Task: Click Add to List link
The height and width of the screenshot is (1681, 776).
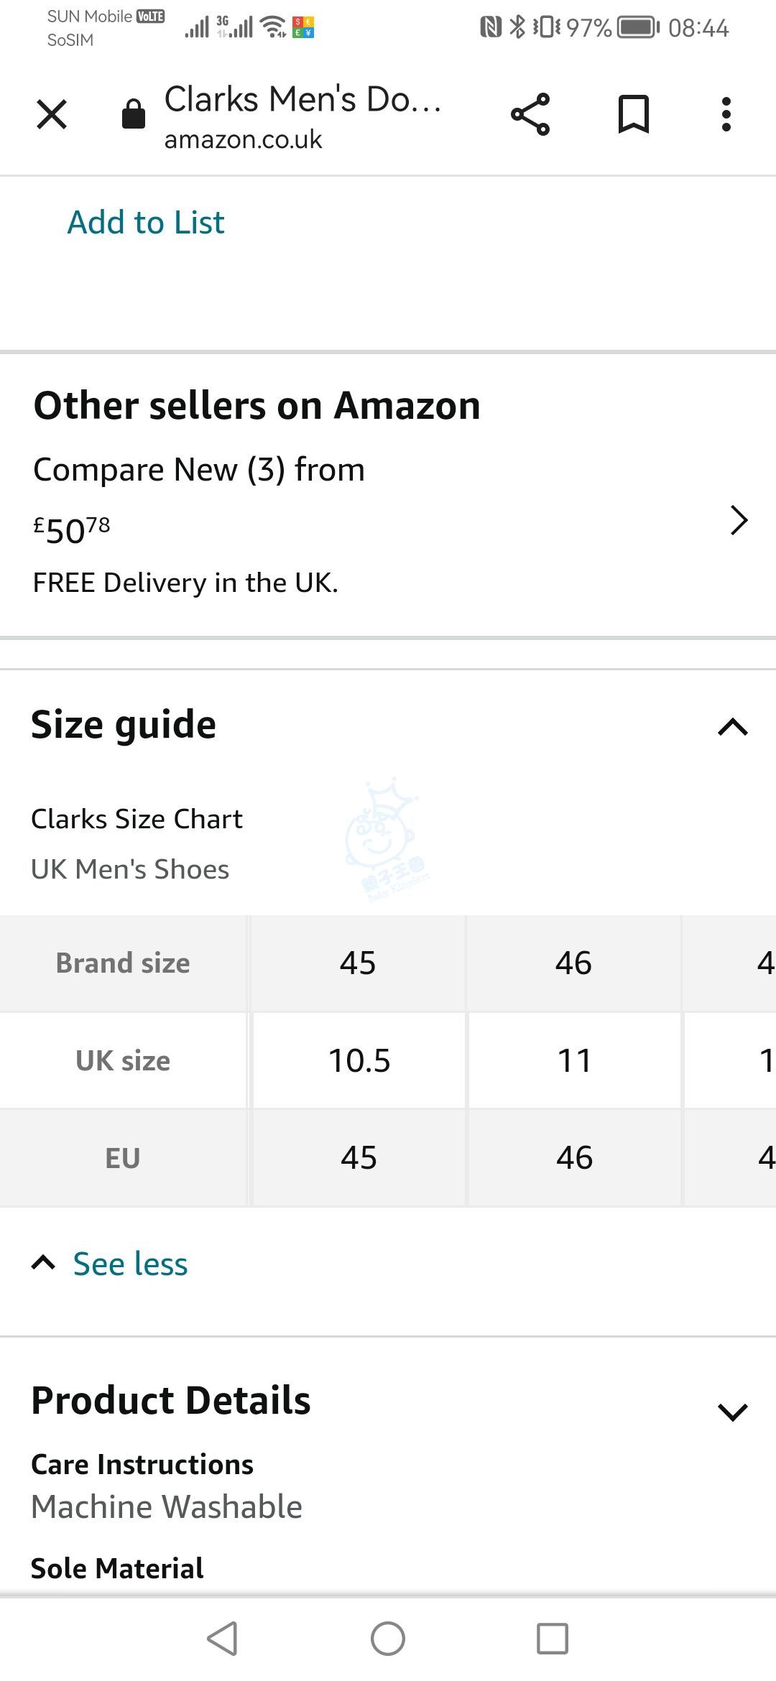Action: click(146, 222)
